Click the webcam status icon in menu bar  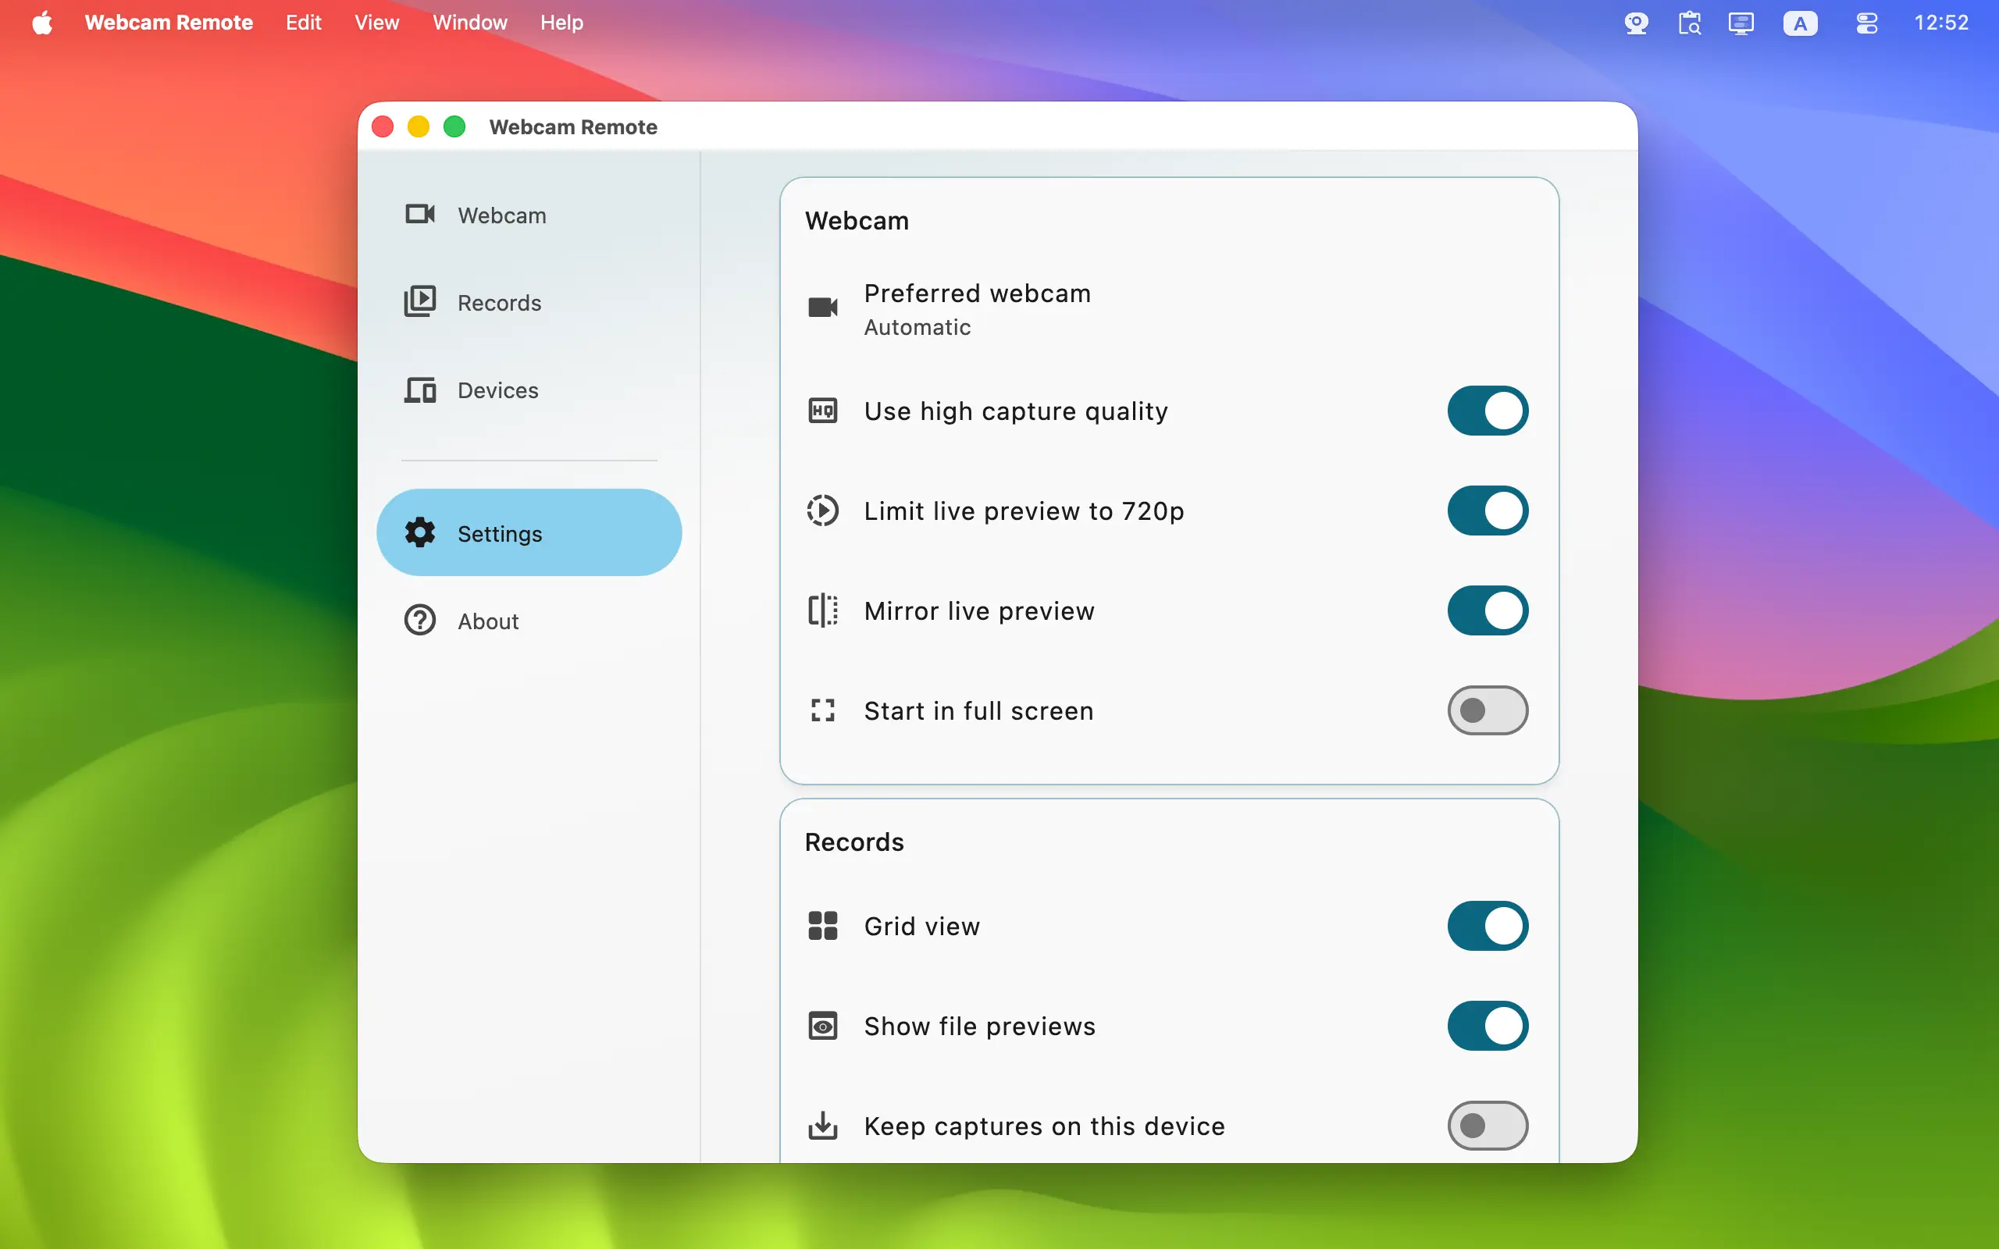[x=1637, y=23]
